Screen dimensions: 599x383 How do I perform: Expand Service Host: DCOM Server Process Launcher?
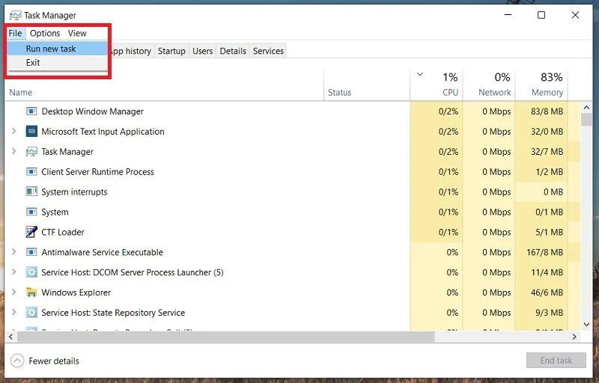pos(13,272)
